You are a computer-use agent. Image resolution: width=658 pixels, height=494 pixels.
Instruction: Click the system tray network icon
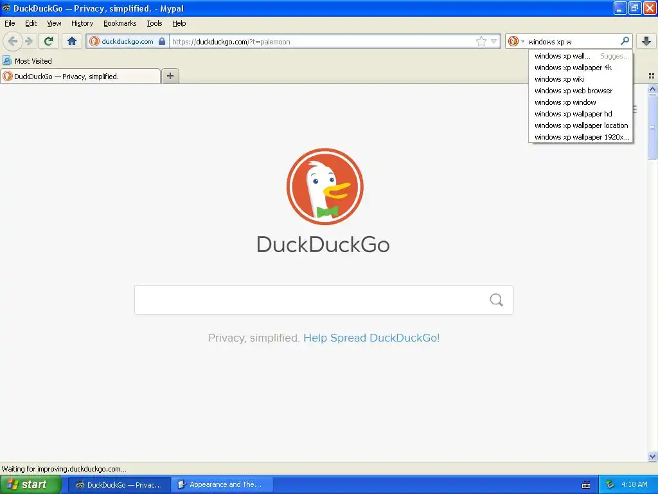[x=610, y=485]
